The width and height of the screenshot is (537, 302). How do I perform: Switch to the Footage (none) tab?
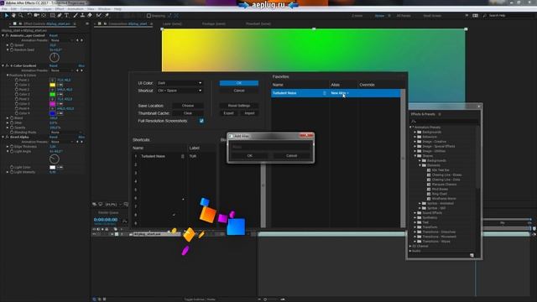point(214,24)
